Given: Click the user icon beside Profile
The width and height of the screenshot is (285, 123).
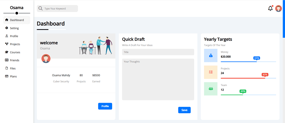Looking at the screenshot, I should [7, 36].
